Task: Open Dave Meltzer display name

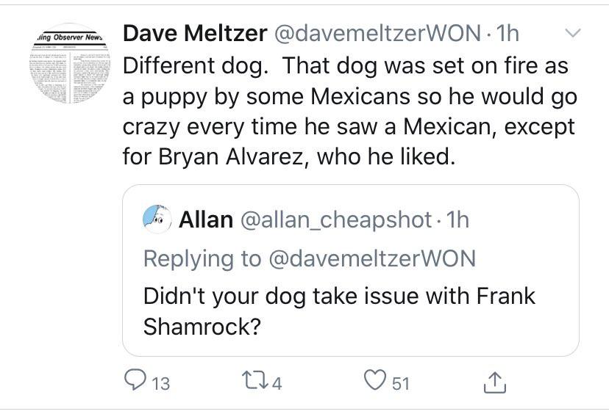Action: (x=193, y=33)
